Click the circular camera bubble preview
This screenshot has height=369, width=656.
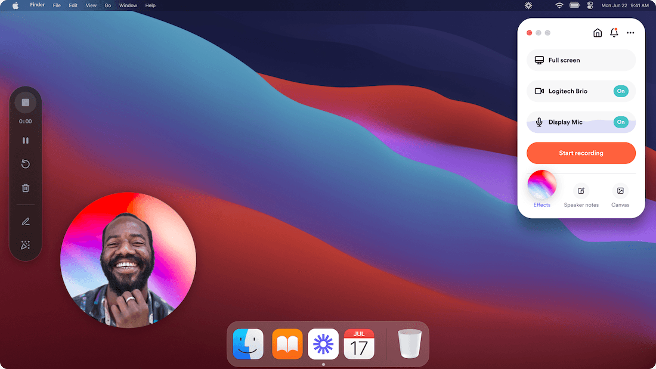pos(128,260)
